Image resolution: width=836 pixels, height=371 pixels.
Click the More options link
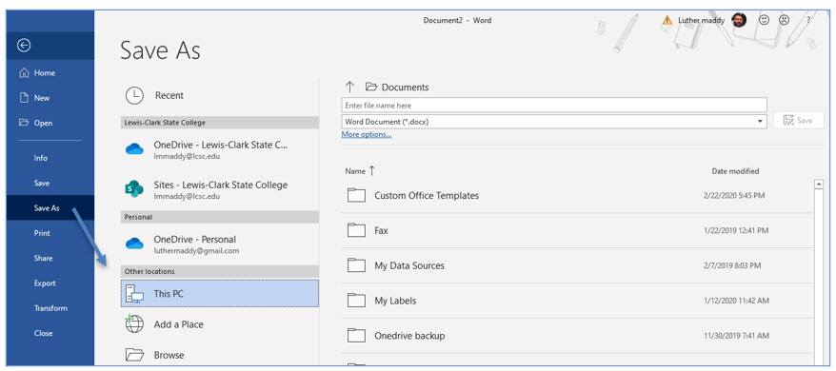(367, 134)
